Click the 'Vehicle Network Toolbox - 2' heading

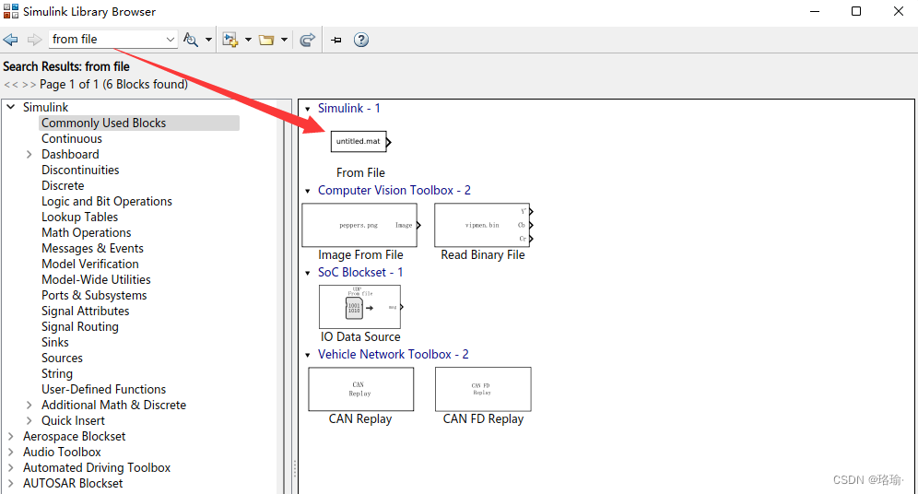[x=394, y=354]
